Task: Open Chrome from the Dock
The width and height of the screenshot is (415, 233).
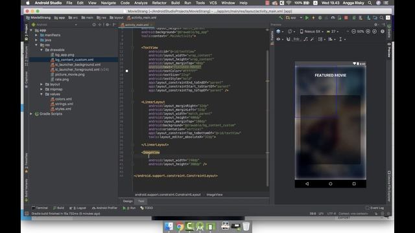Action: click(180, 227)
